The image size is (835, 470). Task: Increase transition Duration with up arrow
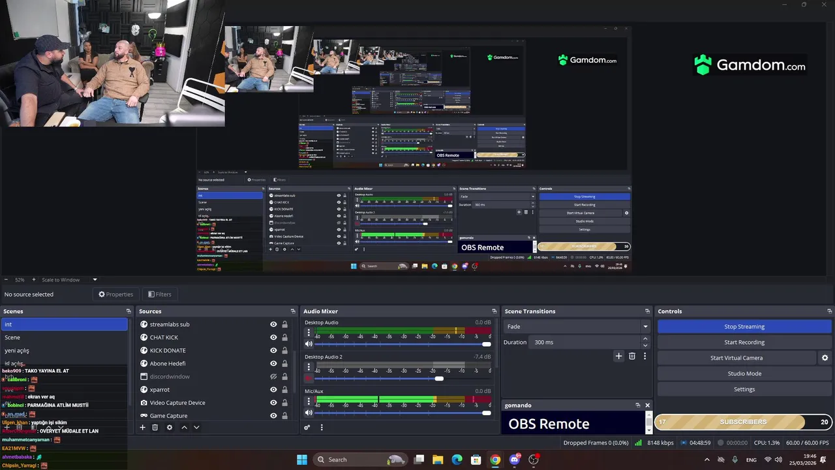645,339
